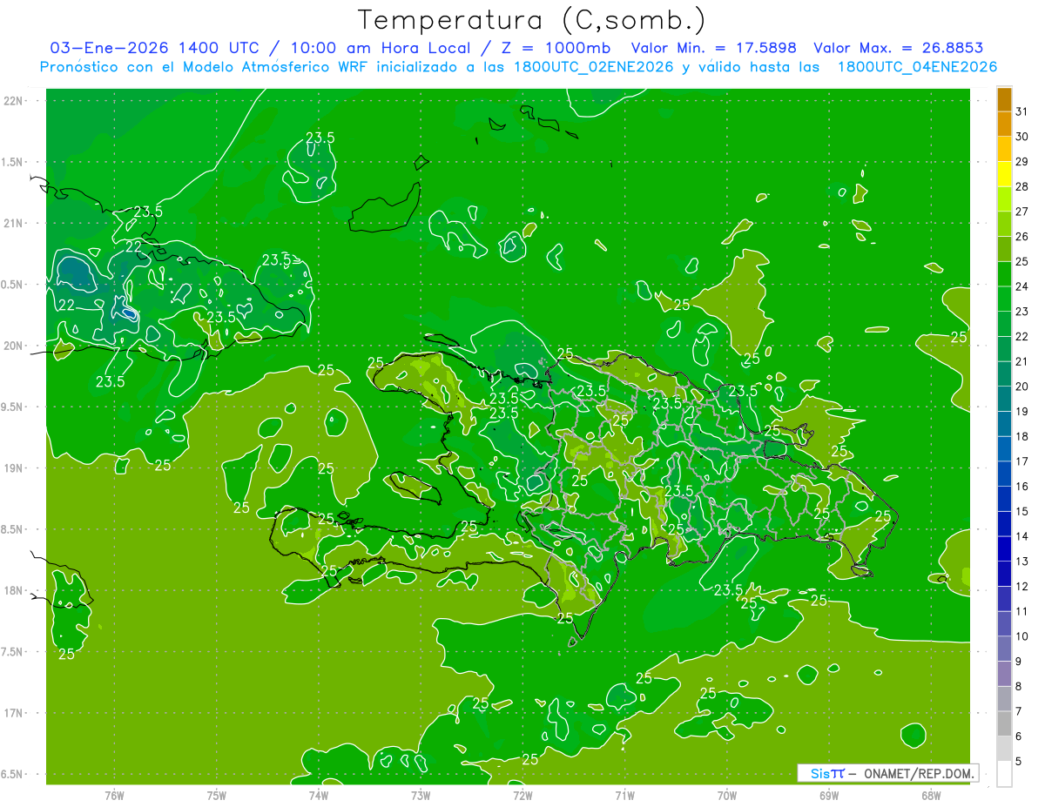
Task: Click the WRF model forecast description line
Action: (x=518, y=66)
